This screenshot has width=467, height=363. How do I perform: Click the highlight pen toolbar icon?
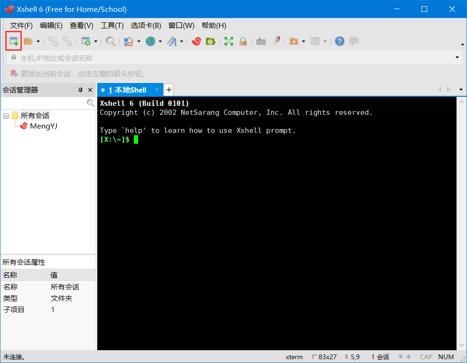[x=276, y=41]
